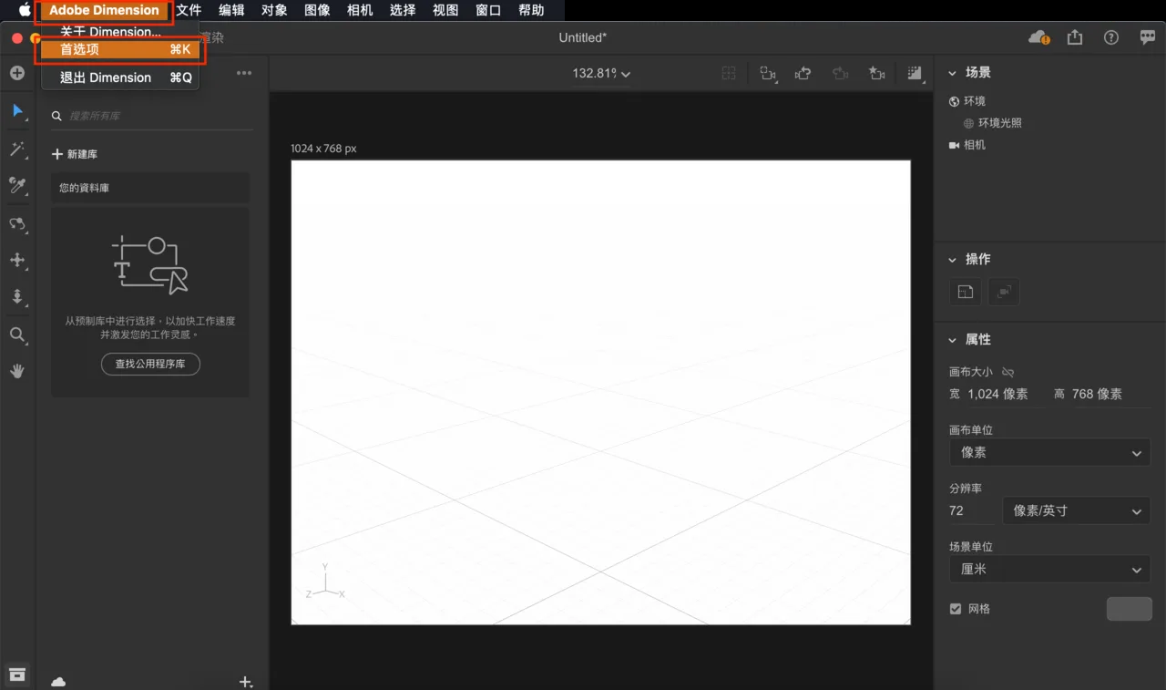Click the resolution value 72 field
Screen dimensions: 1166x690
click(971, 510)
